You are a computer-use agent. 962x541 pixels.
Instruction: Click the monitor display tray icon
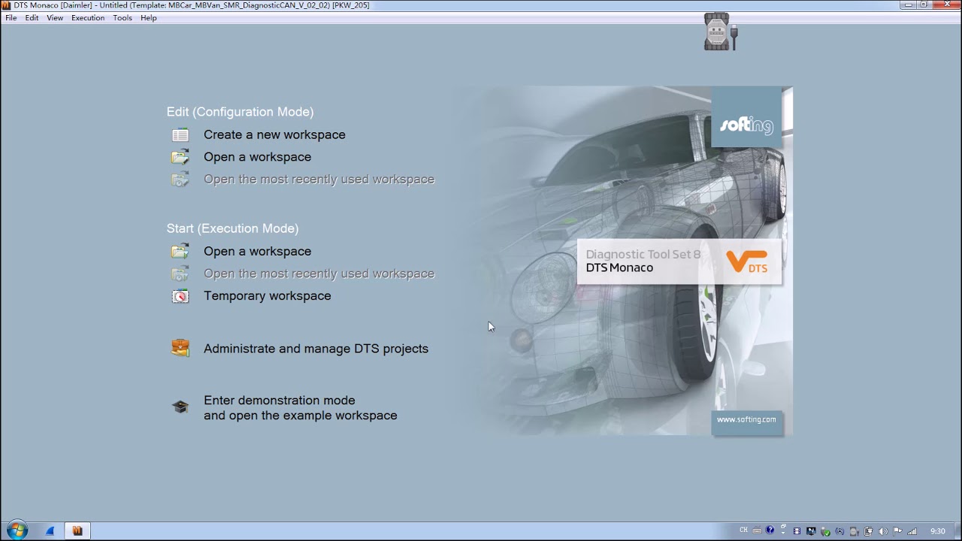point(811,531)
